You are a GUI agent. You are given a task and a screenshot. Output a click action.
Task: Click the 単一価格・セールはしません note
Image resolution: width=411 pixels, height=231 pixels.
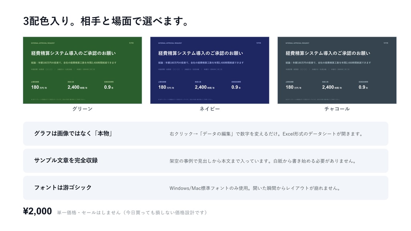tap(132, 213)
